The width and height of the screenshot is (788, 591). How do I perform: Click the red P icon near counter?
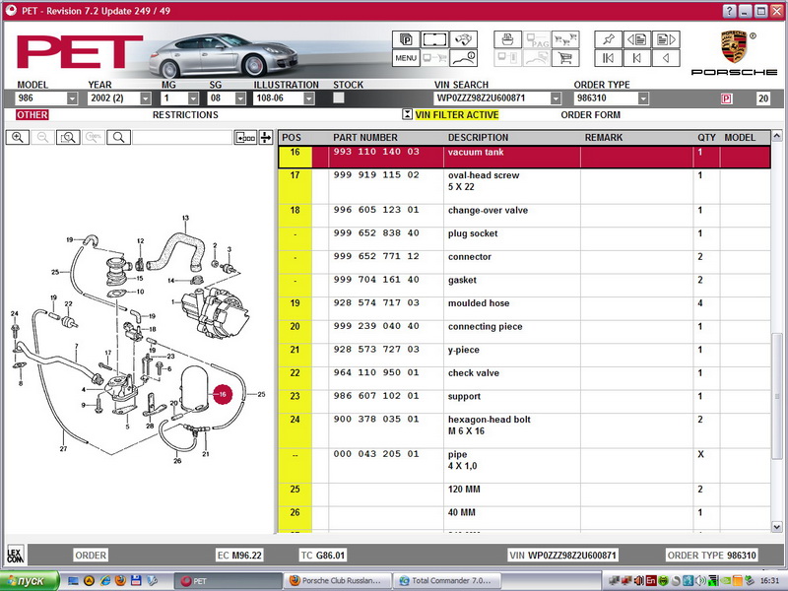pyautogui.click(x=726, y=98)
